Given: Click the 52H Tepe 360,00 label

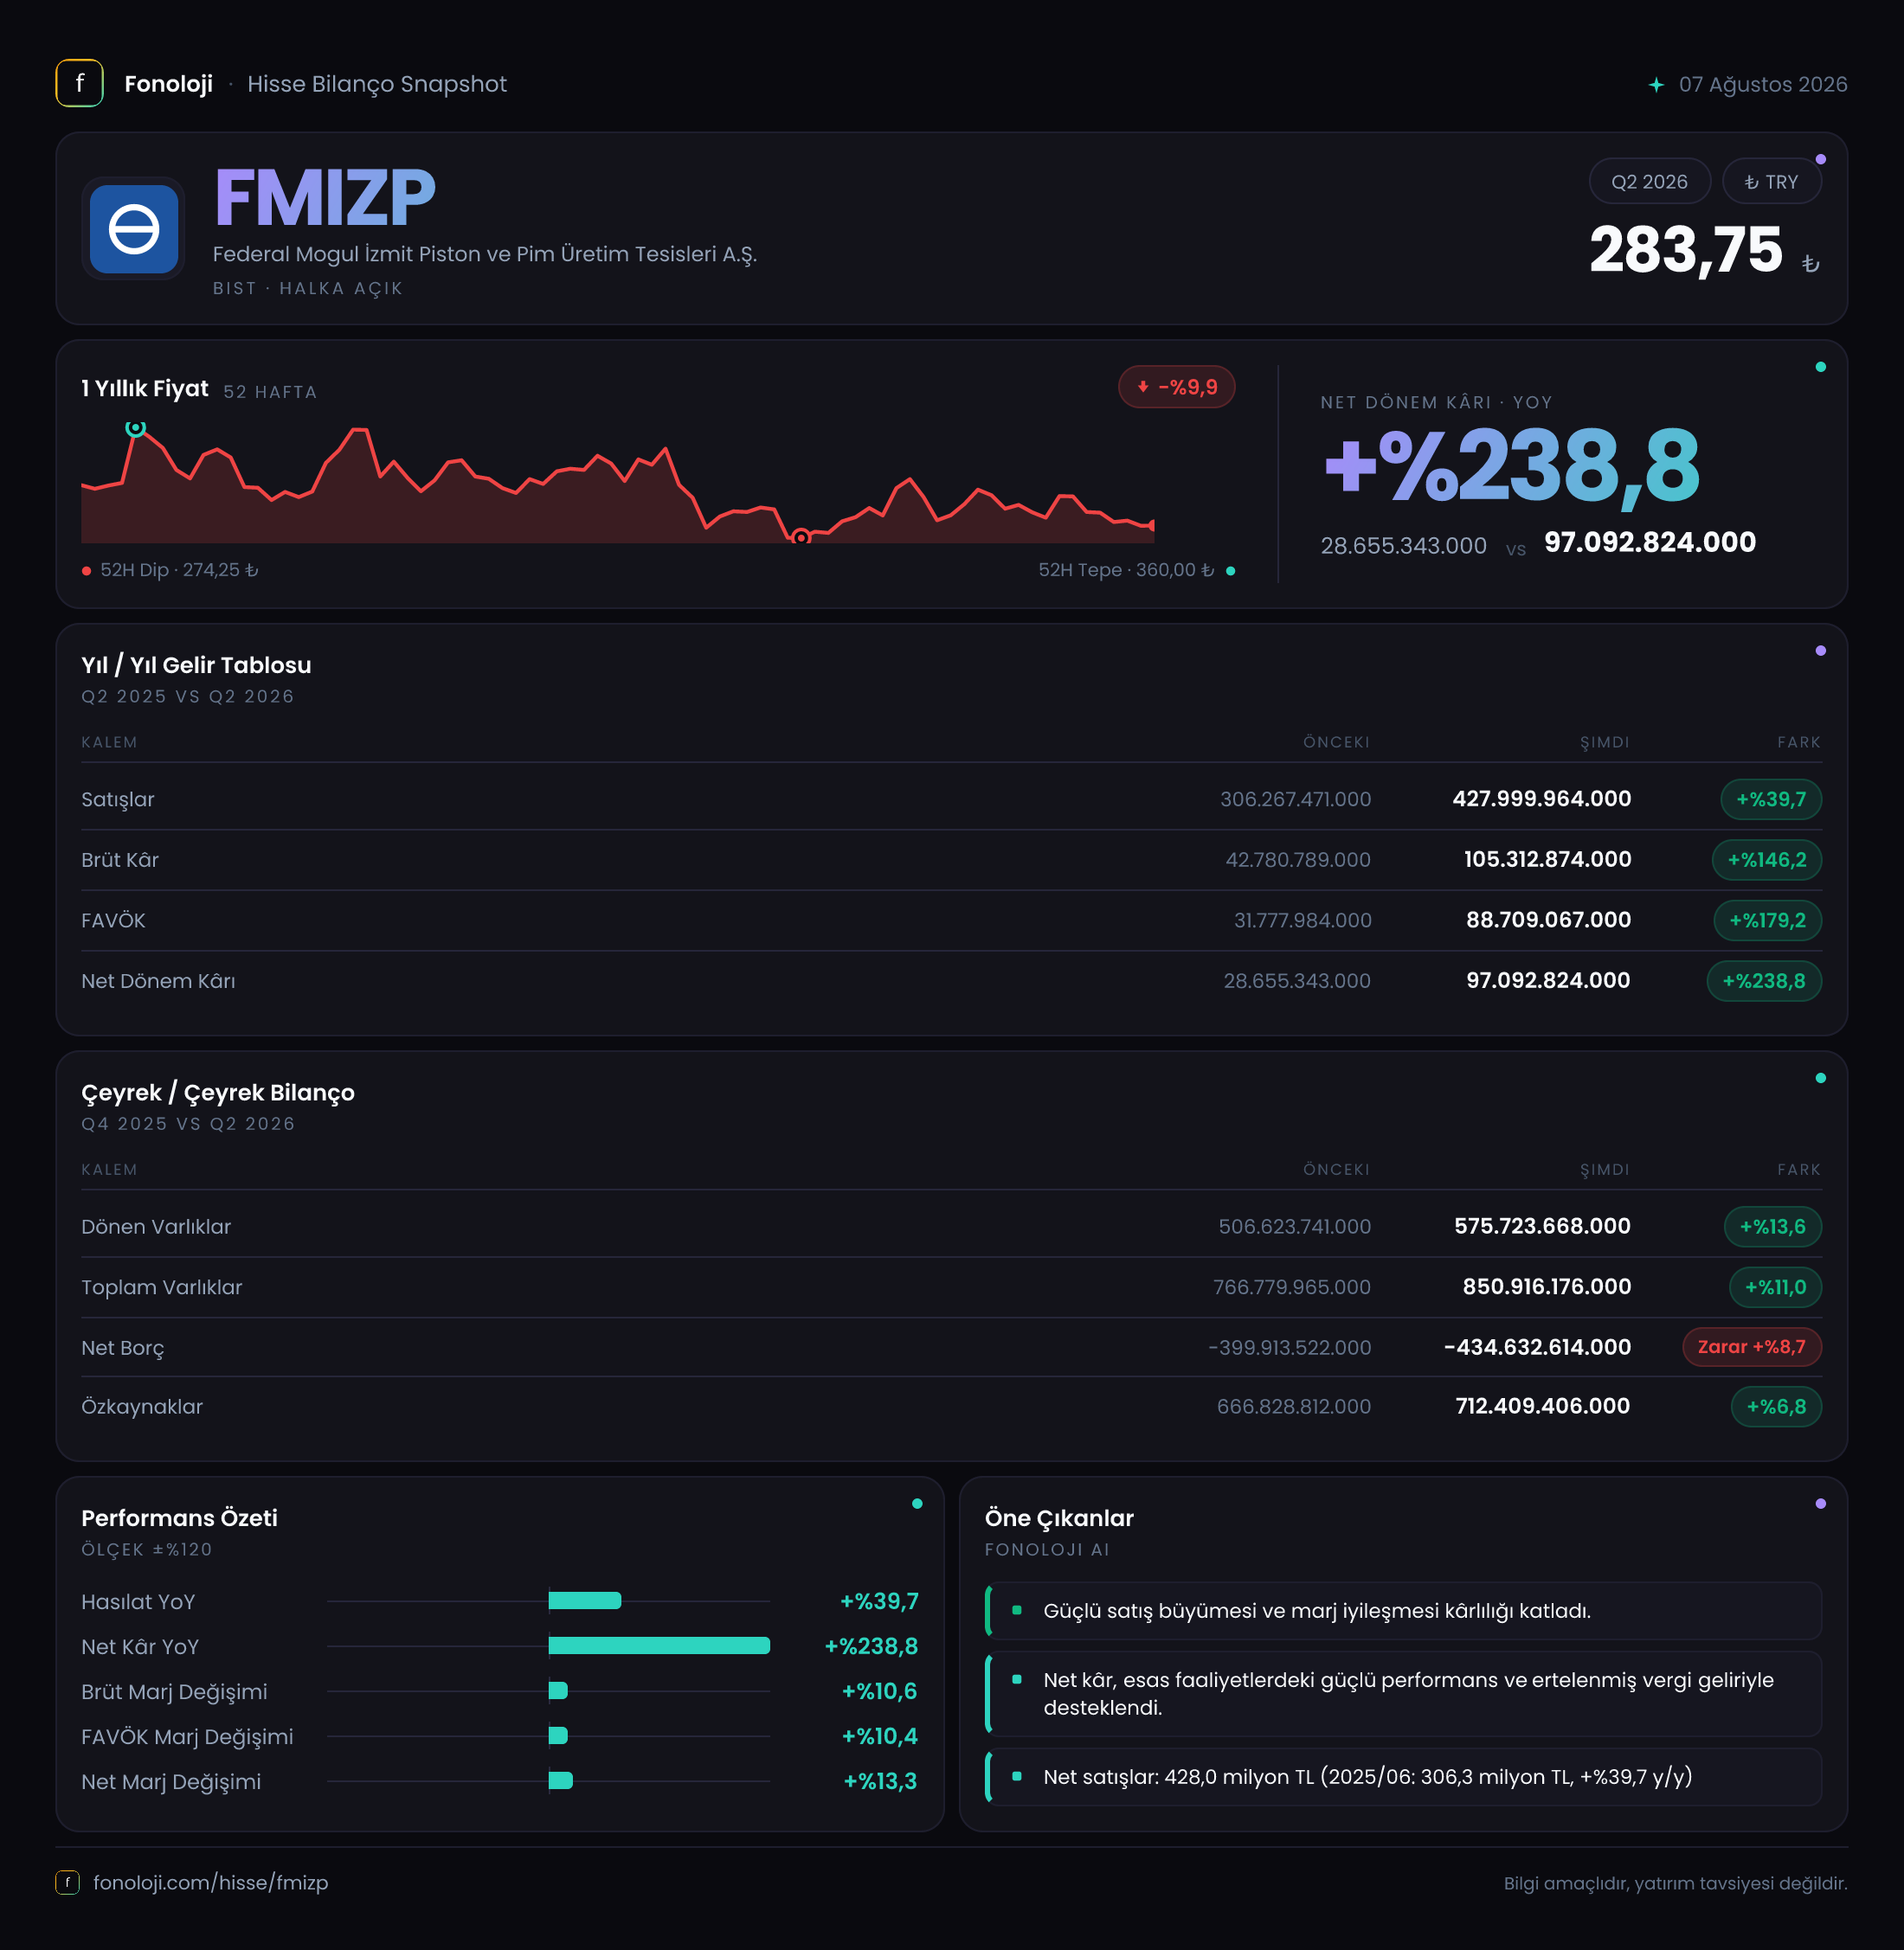Looking at the screenshot, I should point(1126,570).
